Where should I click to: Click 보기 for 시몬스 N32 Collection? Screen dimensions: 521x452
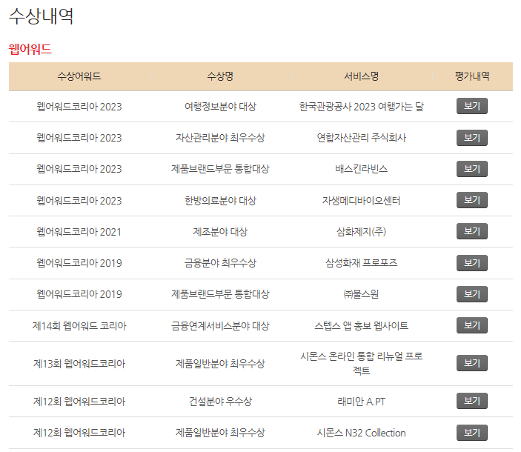click(472, 433)
